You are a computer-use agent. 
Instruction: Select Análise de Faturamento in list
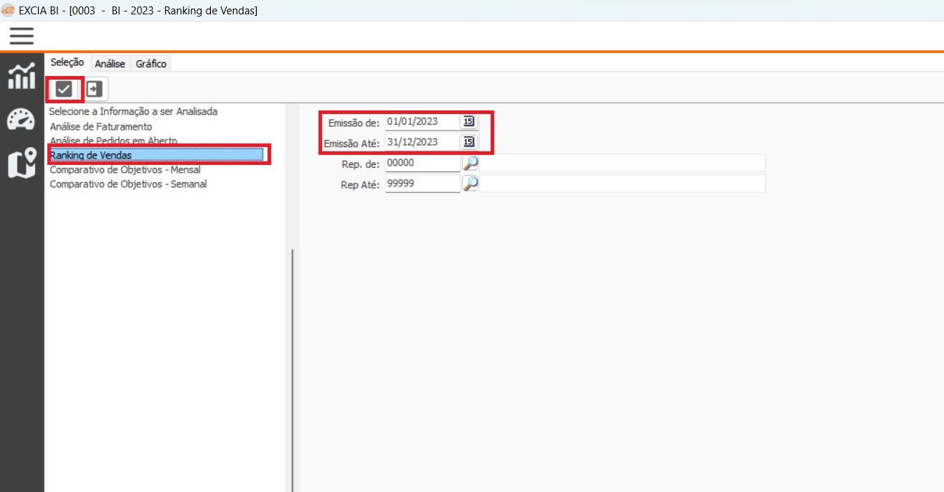tap(100, 126)
